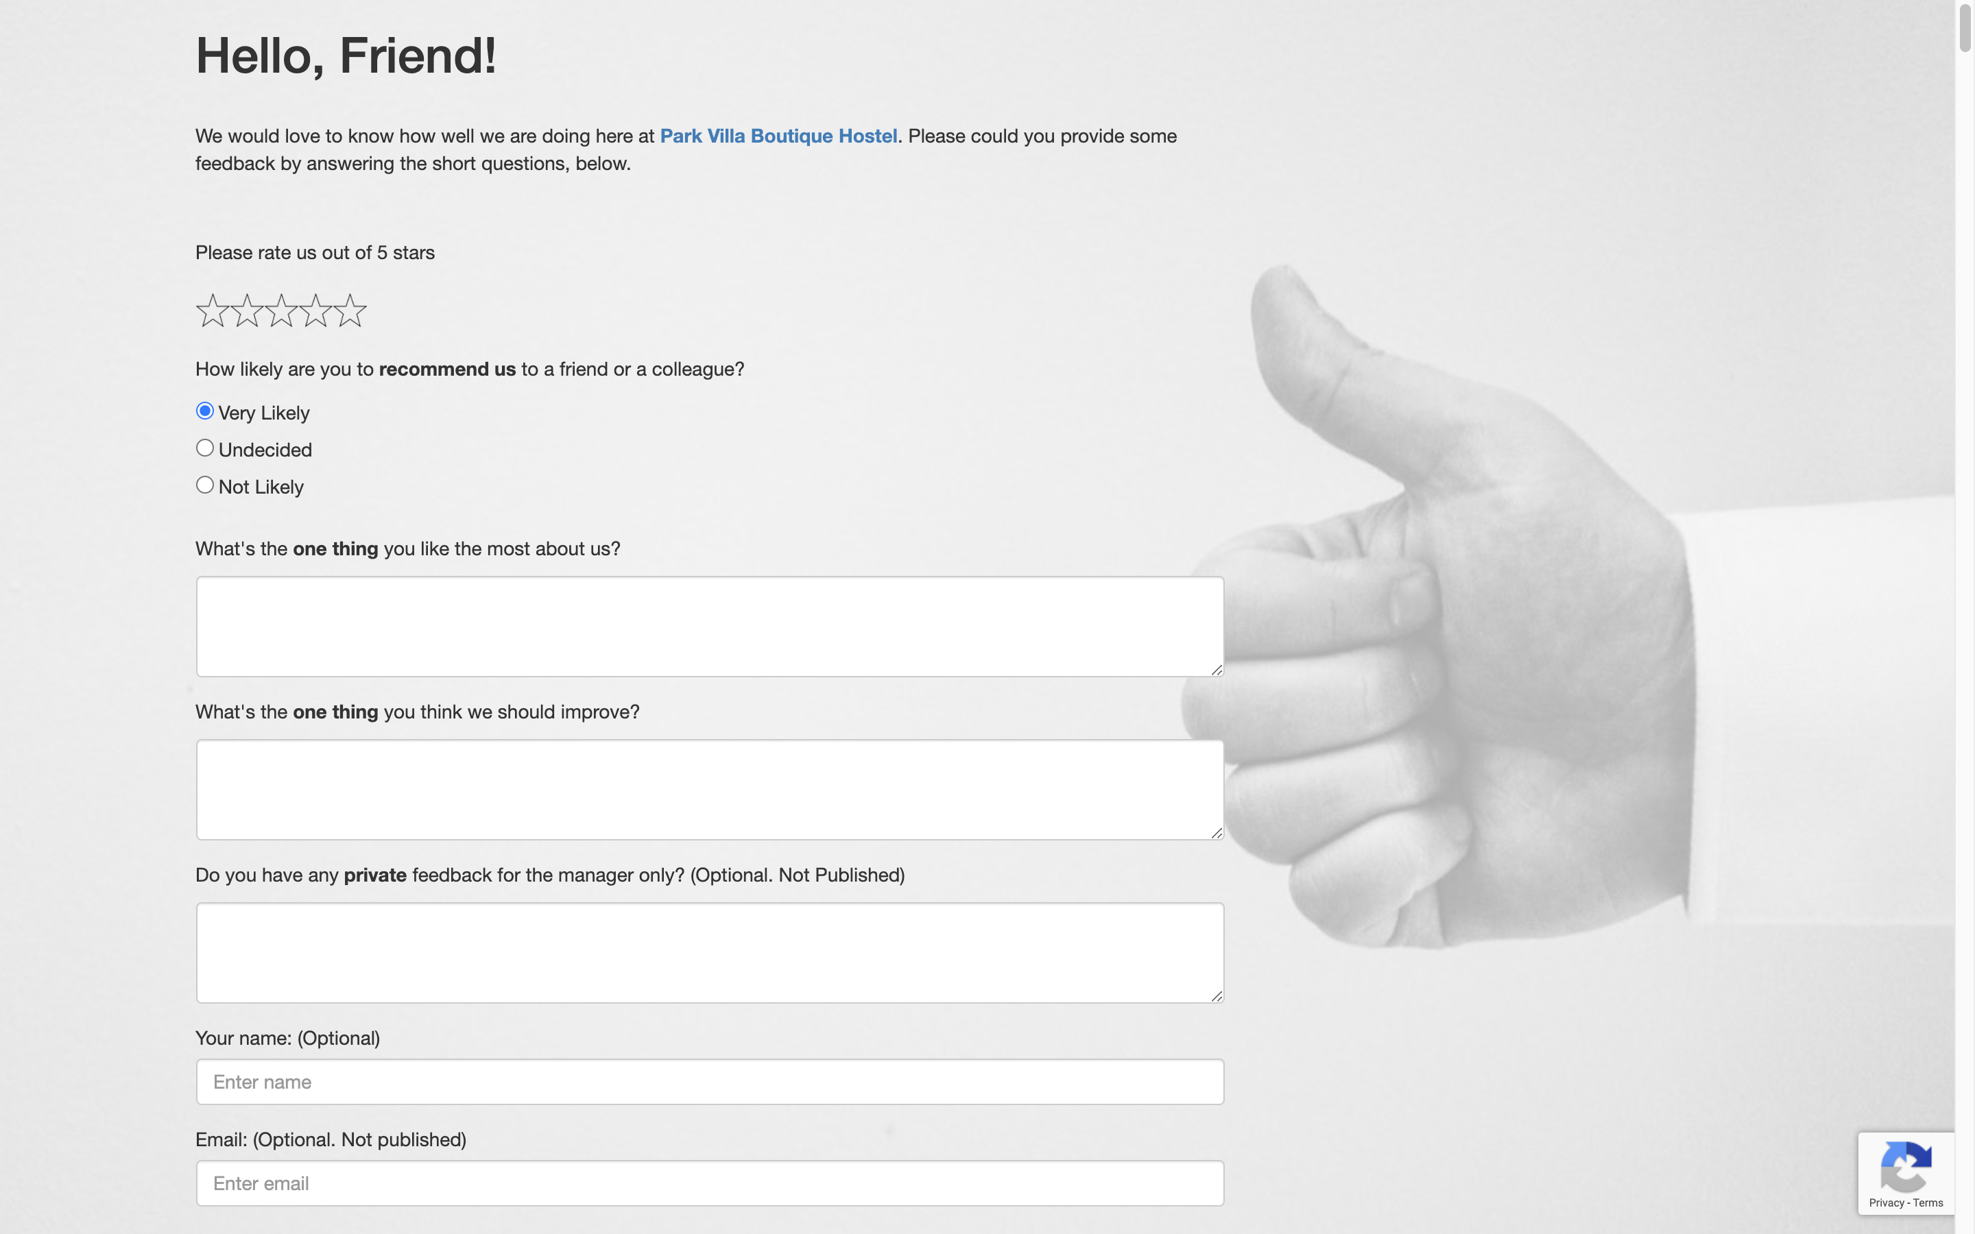Select the third star rating

pos(282,312)
